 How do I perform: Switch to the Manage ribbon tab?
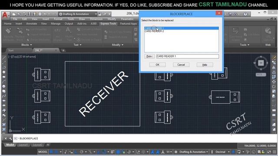[x=56, y=23]
